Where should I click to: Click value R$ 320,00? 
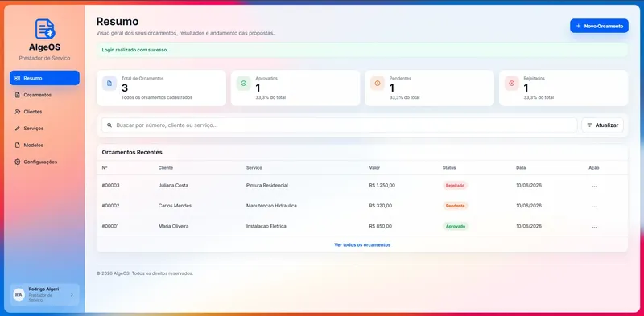point(381,206)
